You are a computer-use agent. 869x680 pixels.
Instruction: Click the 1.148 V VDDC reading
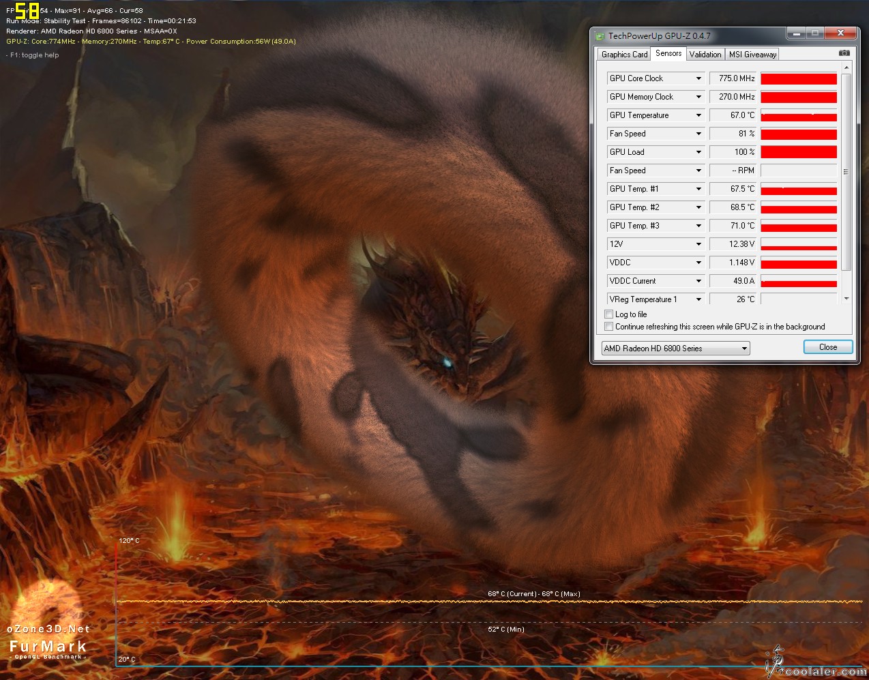coord(733,263)
